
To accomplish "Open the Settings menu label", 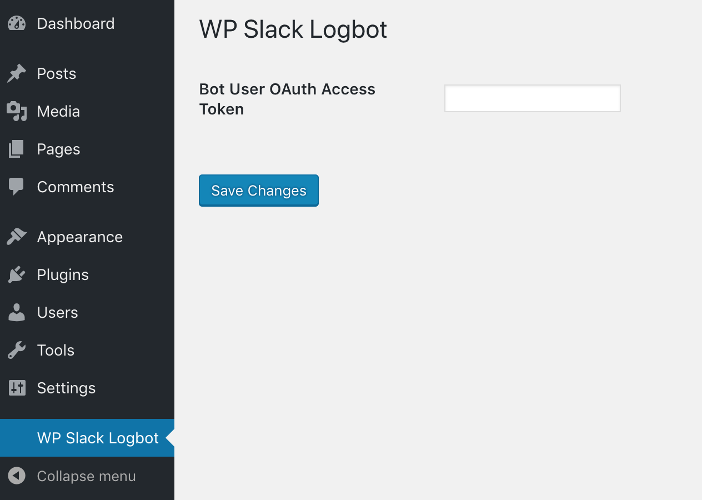I will (x=66, y=388).
